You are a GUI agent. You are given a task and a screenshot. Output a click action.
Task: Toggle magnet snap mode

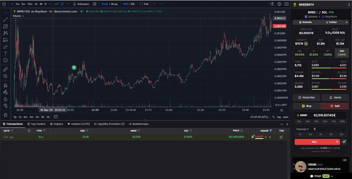pyautogui.click(x=5, y=85)
